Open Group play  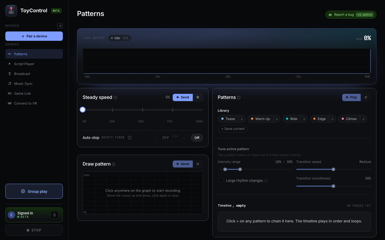coord(34,191)
